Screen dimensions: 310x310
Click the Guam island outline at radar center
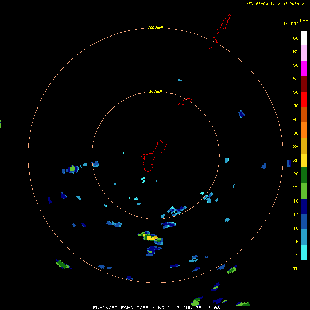[154, 156]
